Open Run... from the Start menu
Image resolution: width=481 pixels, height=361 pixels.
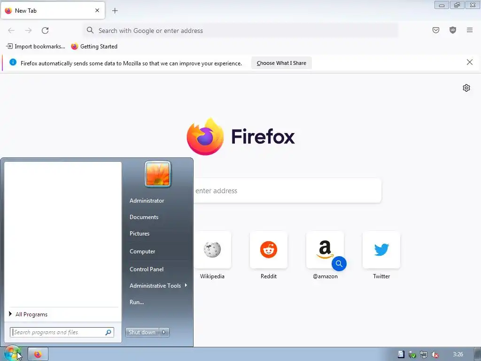click(x=137, y=302)
